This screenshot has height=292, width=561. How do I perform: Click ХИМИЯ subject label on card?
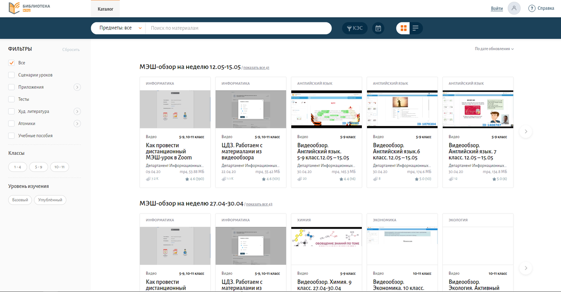click(x=304, y=220)
